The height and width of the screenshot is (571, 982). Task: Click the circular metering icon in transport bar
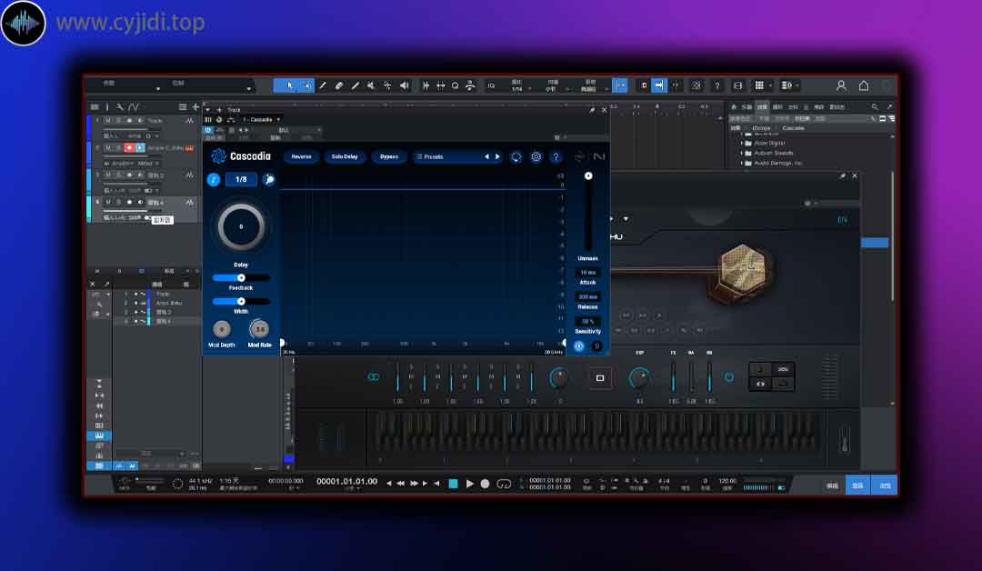(178, 484)
